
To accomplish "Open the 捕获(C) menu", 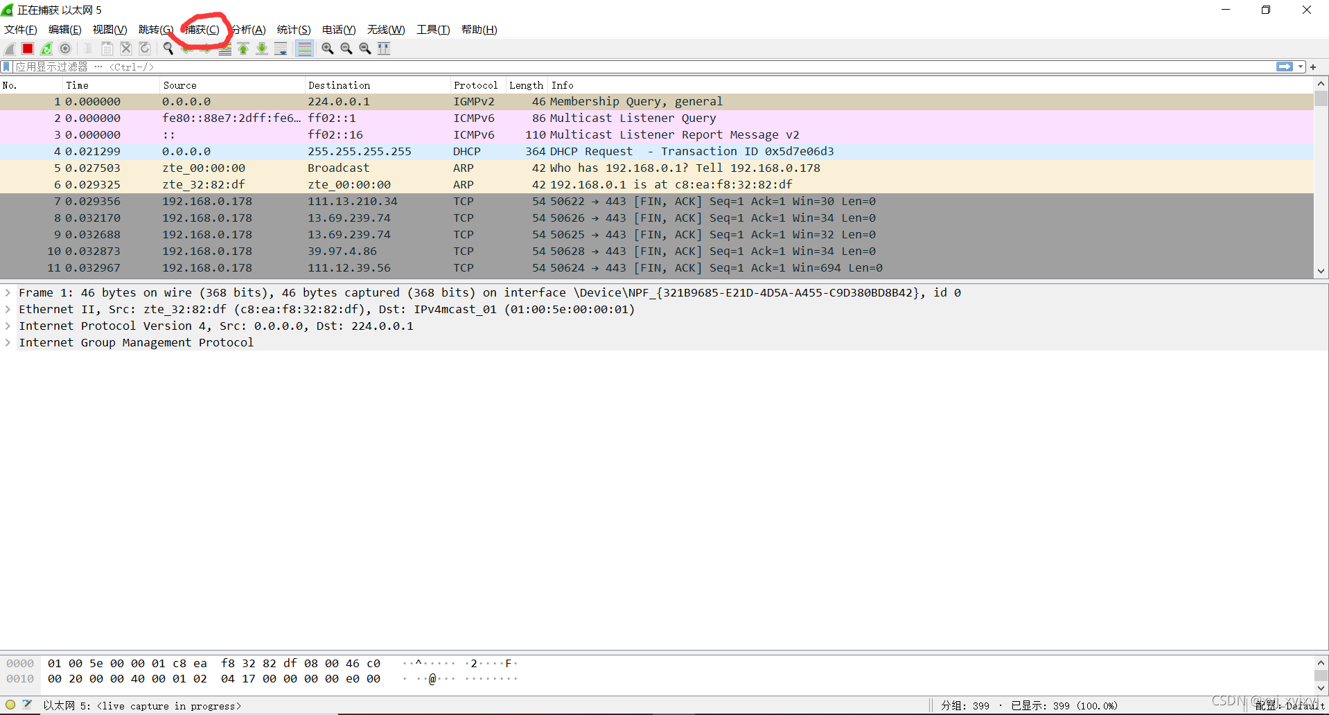I will [x=202, y=29].
